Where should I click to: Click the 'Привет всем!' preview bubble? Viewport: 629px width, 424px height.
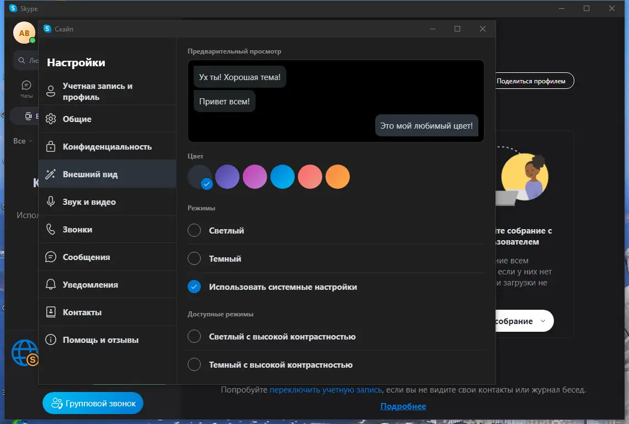[224, 102]
